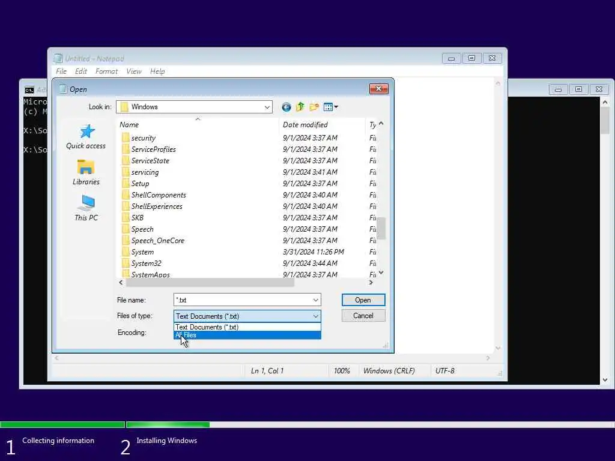
Task: Click the Open button in the dialog
Action: pyautogui.click(x=363, y=300)
